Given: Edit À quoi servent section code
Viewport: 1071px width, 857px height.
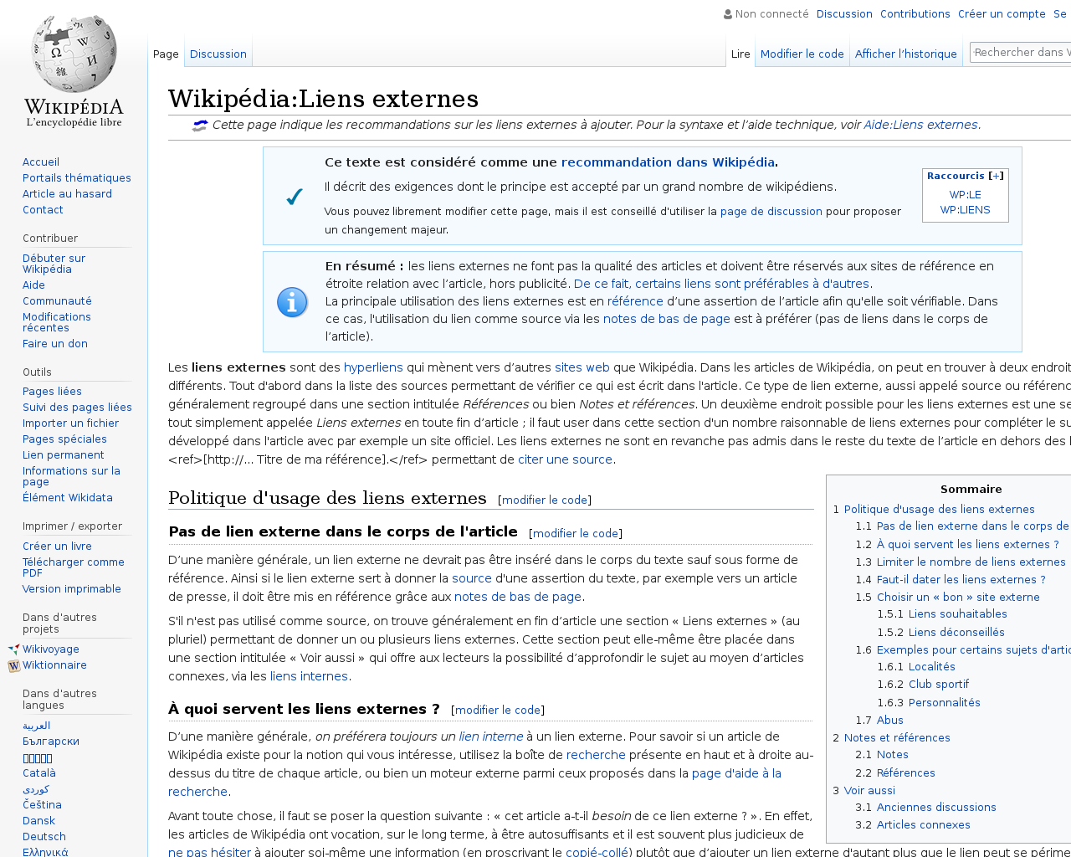Looking at the screenshot, I should [x=498, y=710].
